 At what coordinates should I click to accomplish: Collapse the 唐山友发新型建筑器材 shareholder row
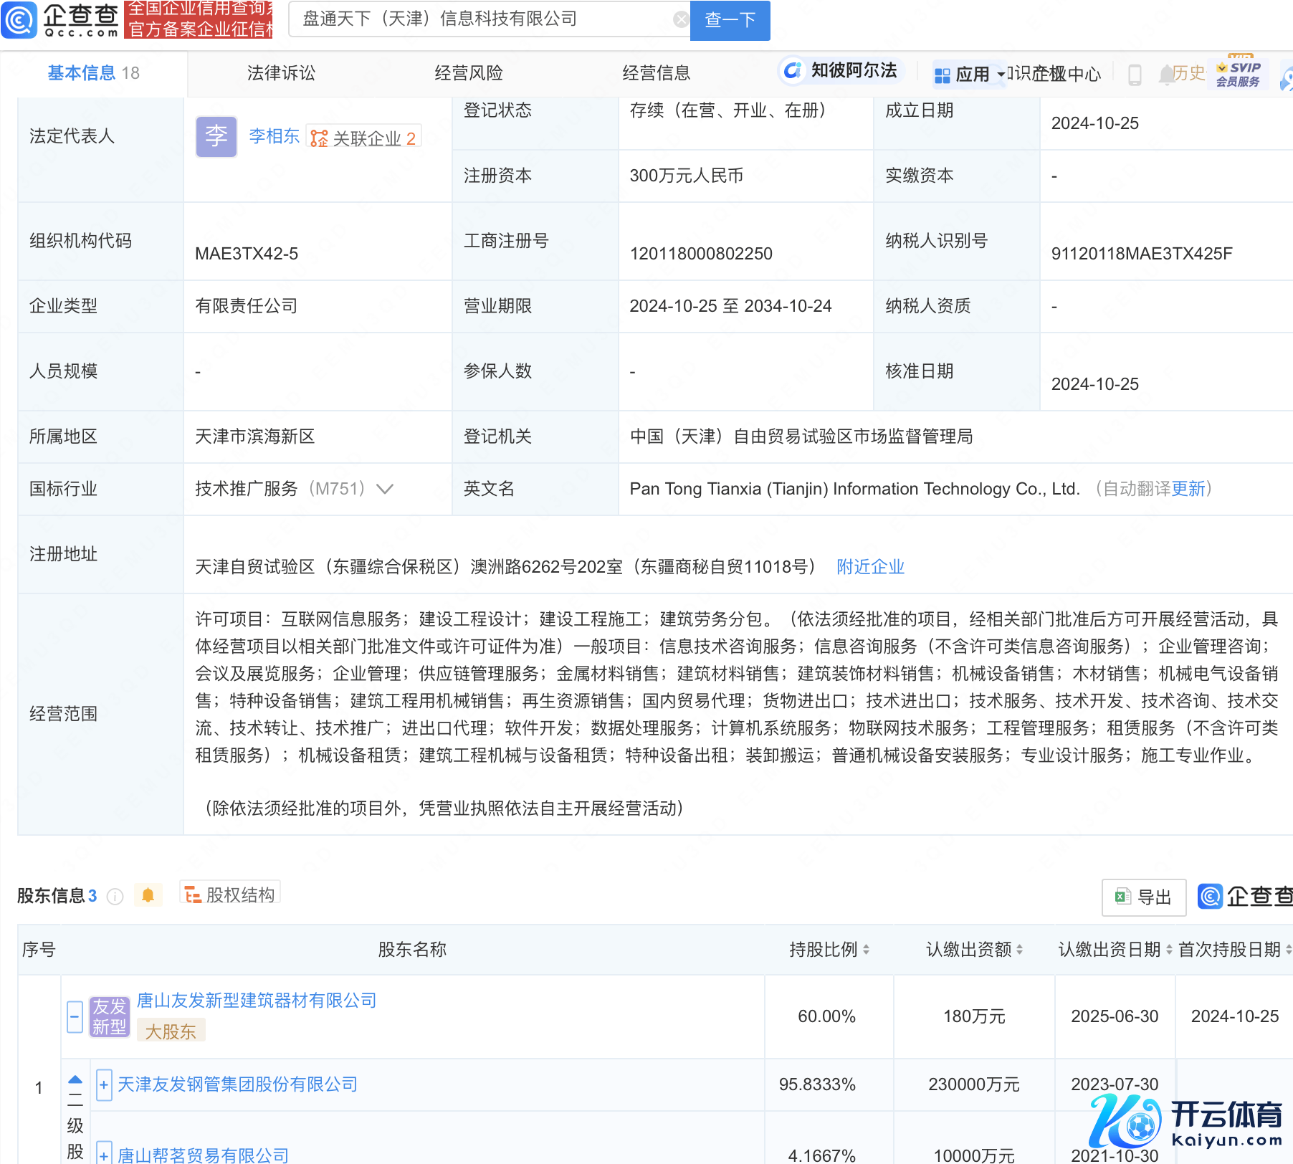[75, 1016]
